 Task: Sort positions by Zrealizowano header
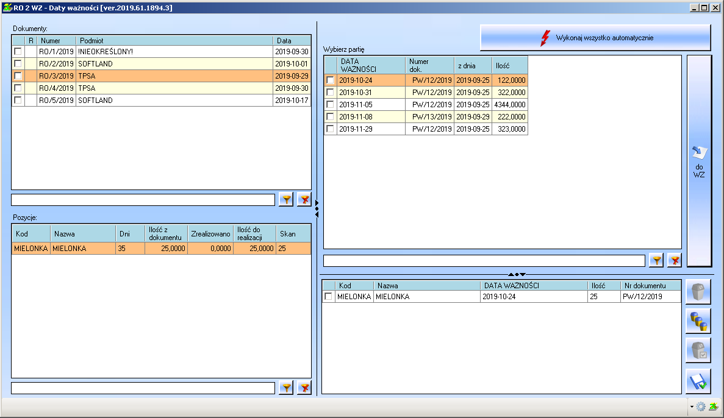pyautogui.click(x=210, y=233)
